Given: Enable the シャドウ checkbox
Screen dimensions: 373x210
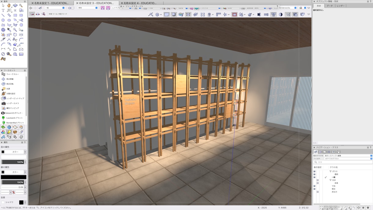Looking at the screenshot, I should 3,202.
